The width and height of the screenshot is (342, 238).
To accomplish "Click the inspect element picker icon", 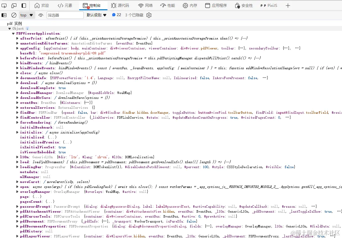I will [4, 6].
